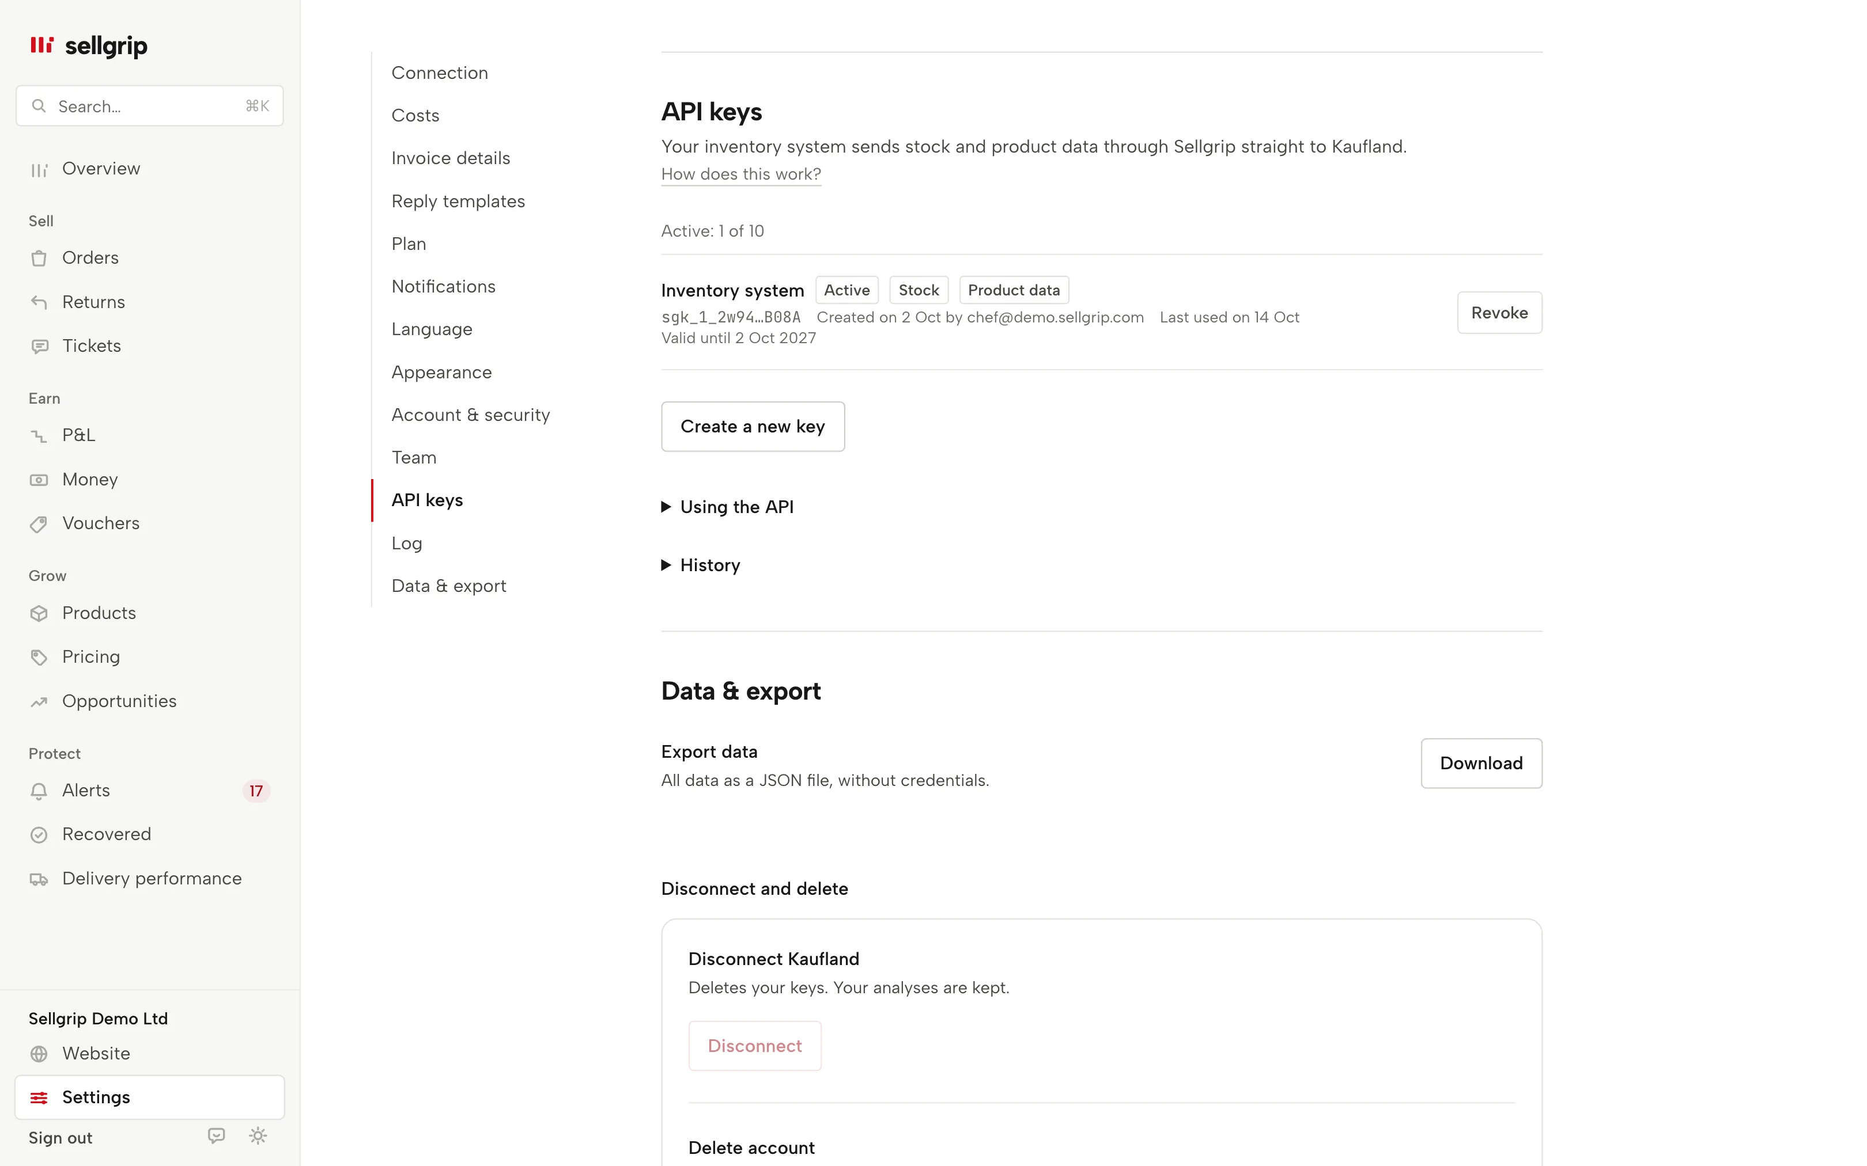Sign out of the account
This screenshot has height=1166, width=1867.
coord(60,1137)
